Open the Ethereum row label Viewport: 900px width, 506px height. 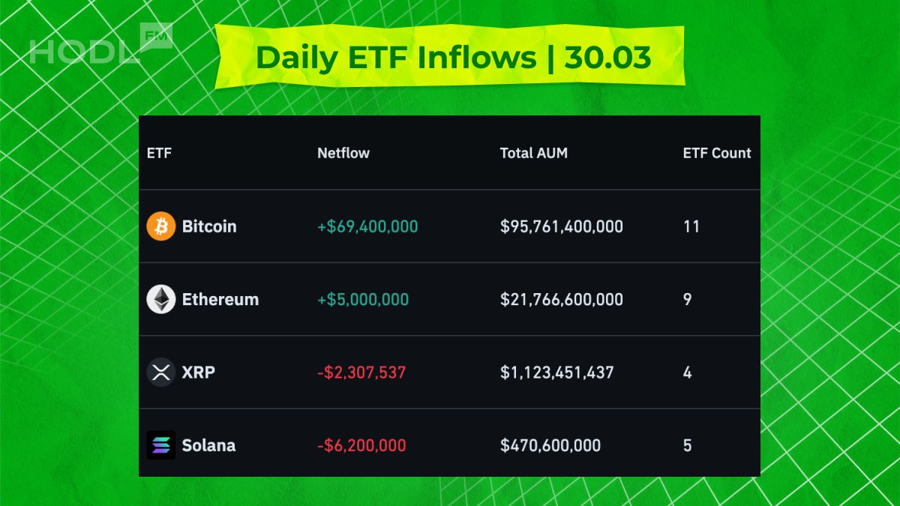point(220,299)
